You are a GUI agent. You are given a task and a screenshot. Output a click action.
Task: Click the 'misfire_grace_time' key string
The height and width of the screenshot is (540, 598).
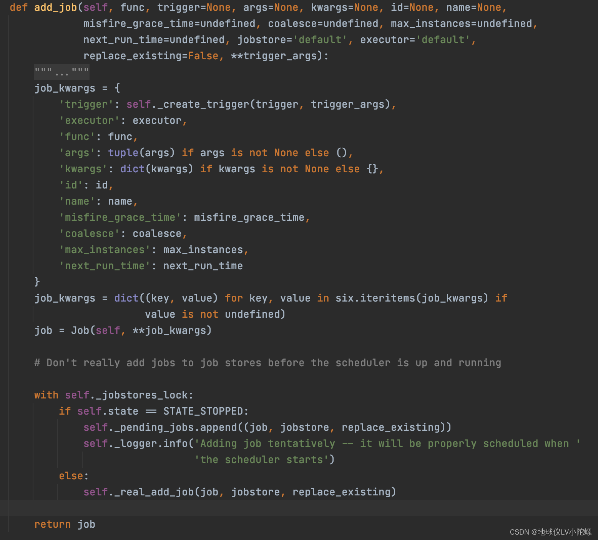coord(120,217)
